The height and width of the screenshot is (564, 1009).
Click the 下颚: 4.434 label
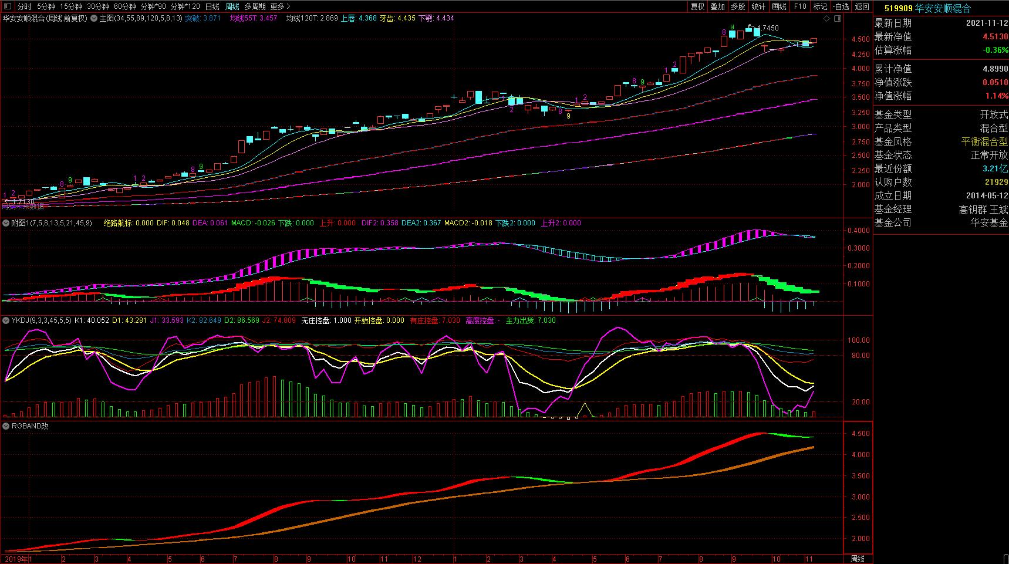click(436, 18)
